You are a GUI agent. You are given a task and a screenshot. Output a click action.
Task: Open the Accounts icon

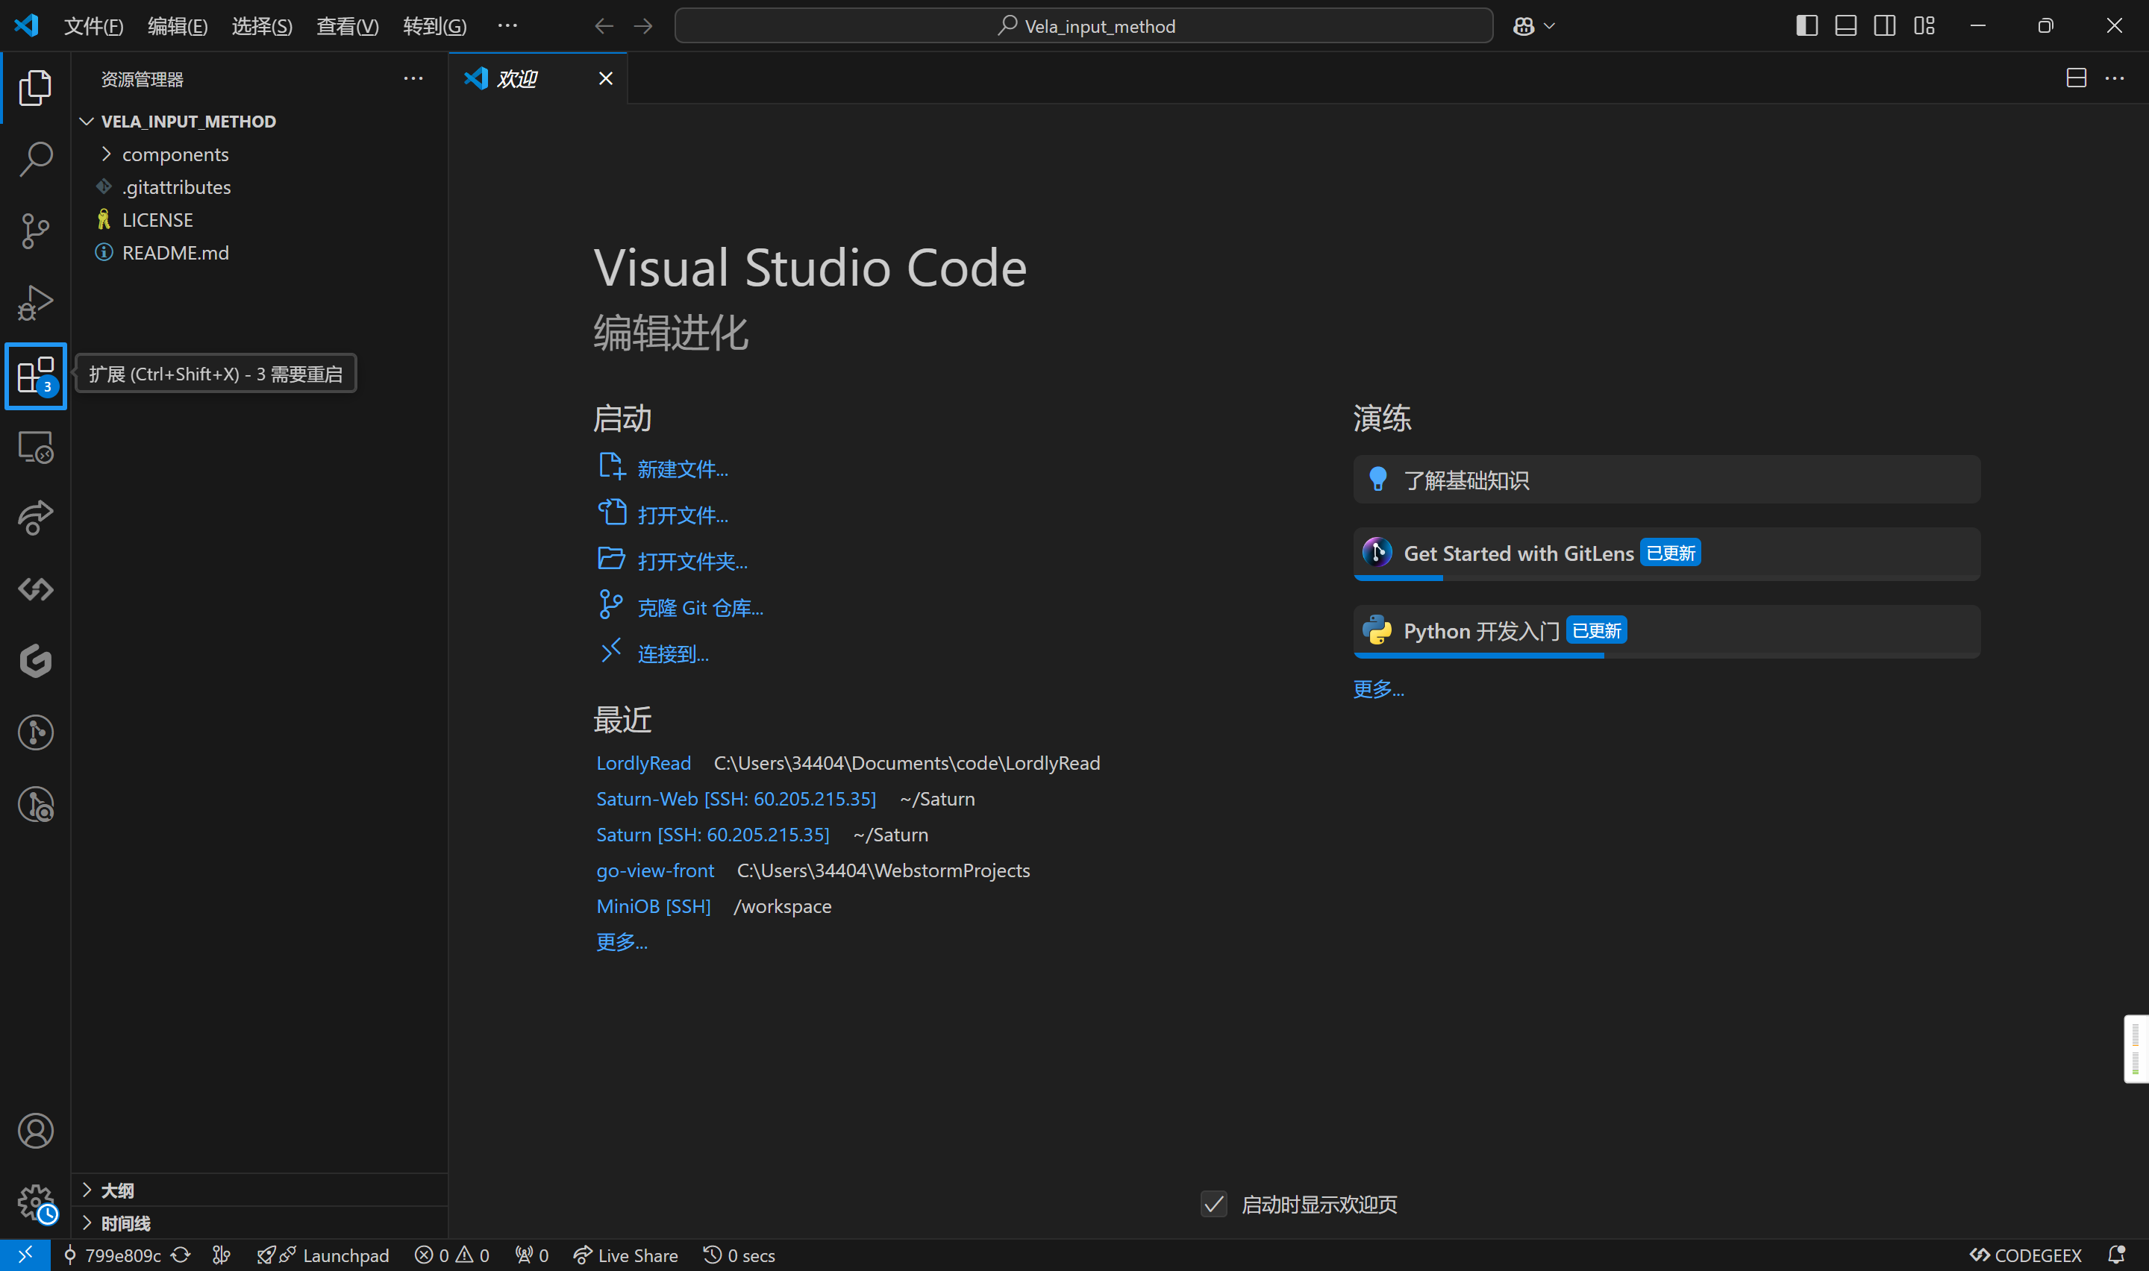pyautogui.click(x=35, y=1132)
